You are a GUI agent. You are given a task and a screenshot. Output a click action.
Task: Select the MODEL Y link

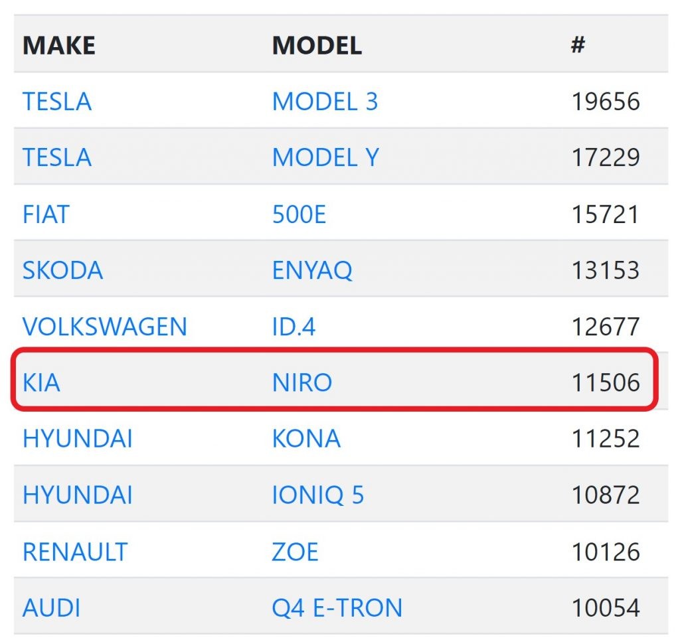pyautogui.click(x=325, y=157)
